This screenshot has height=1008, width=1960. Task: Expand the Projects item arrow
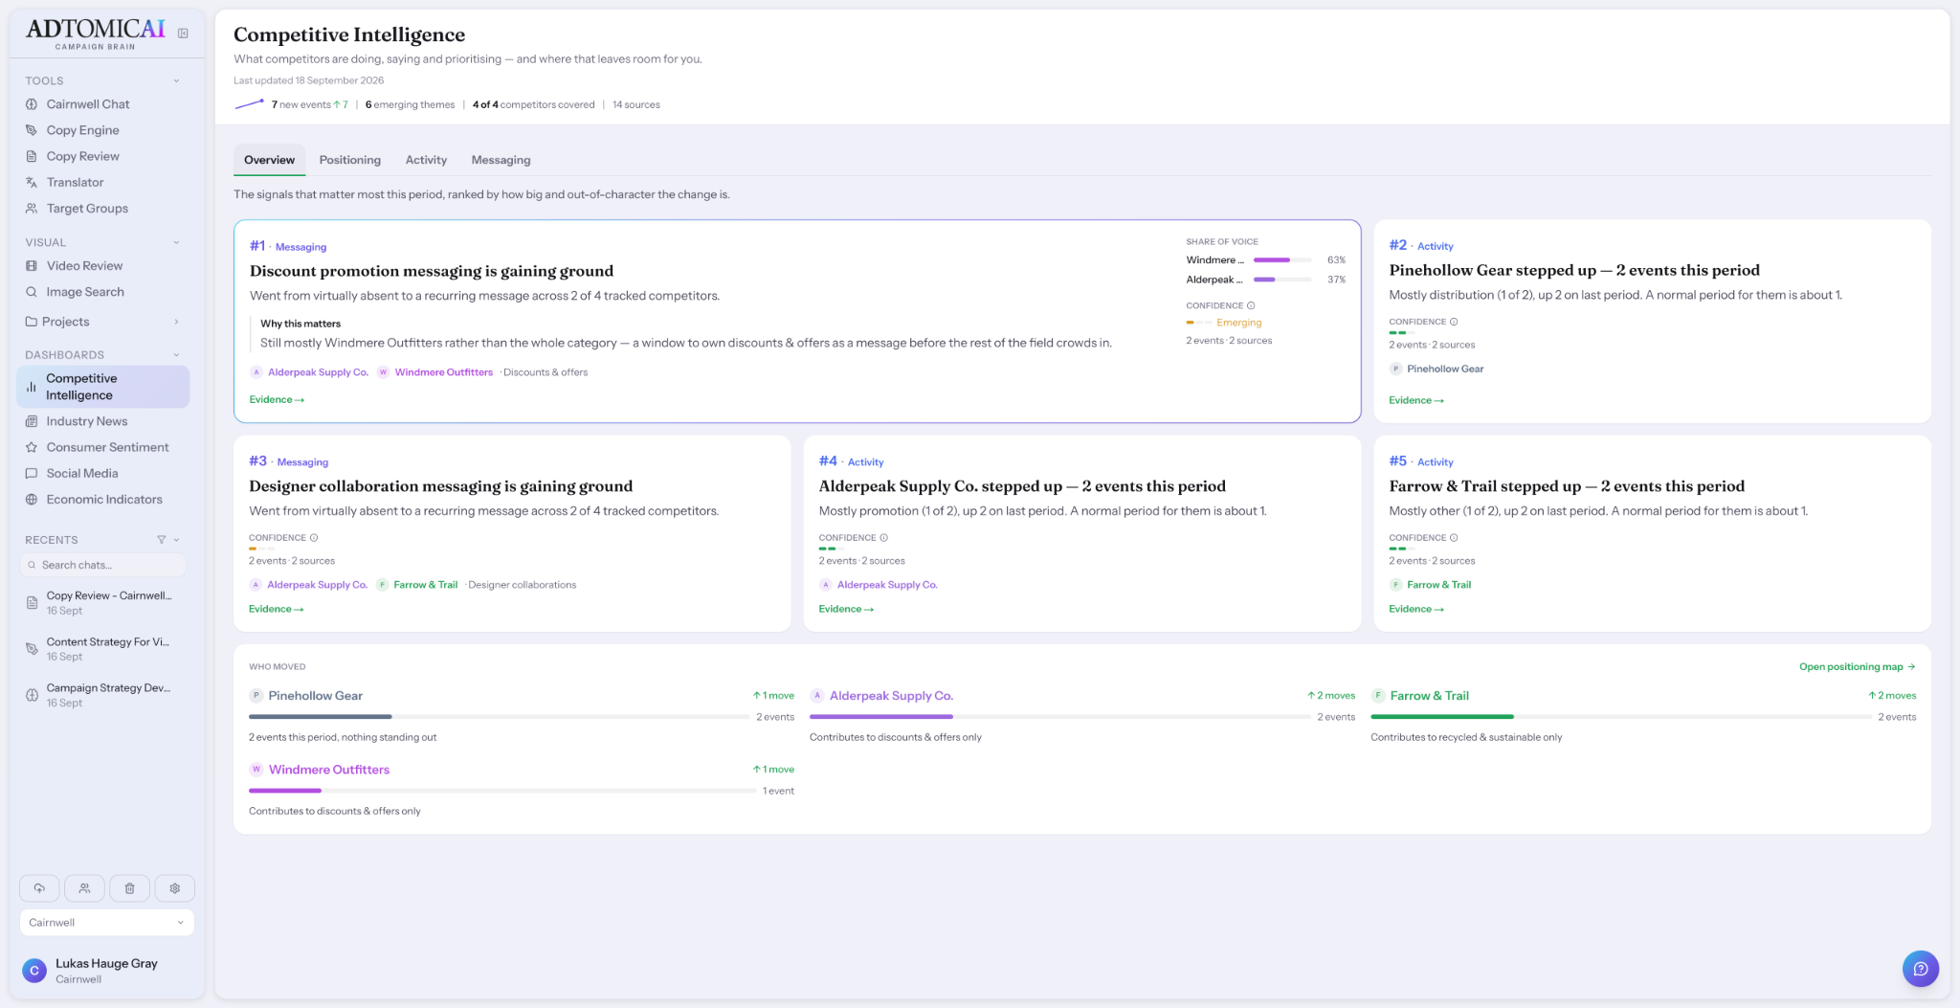(x=176, y=322)
